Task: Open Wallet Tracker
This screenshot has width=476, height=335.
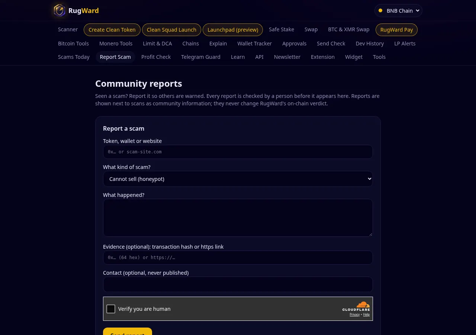Action: click(254, 44)
